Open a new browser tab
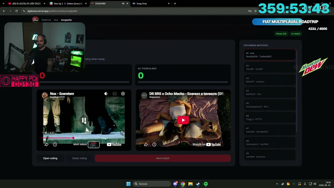Image resolution: width=334 pixels, height=188 pixels. (175, 3)
